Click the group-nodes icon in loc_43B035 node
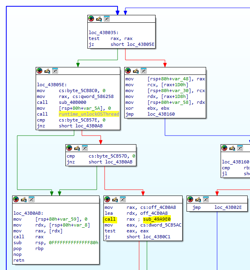Screen dimensions: 250x270 [x=107, y=18]
